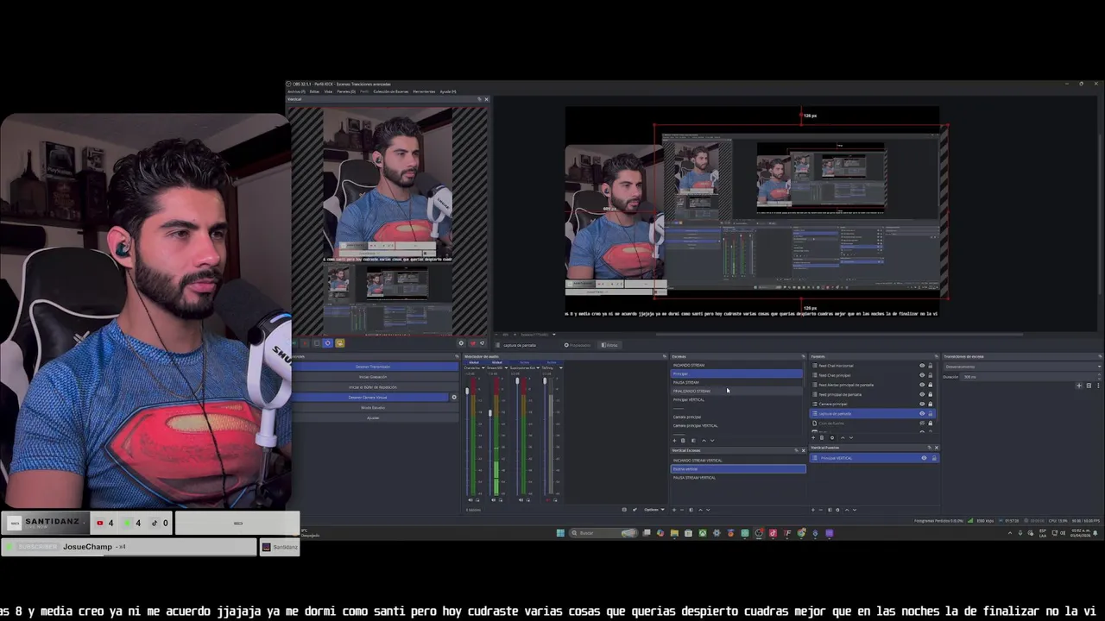This screenshot has width=1105, height=621.
Task: Remove selected source with Fuentes trash icon
Action: tap(822, 438)
